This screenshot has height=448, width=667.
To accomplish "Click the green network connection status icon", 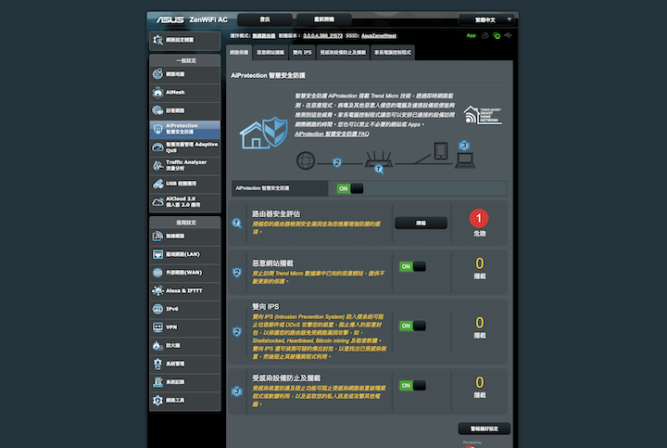I will pos(497,36).
